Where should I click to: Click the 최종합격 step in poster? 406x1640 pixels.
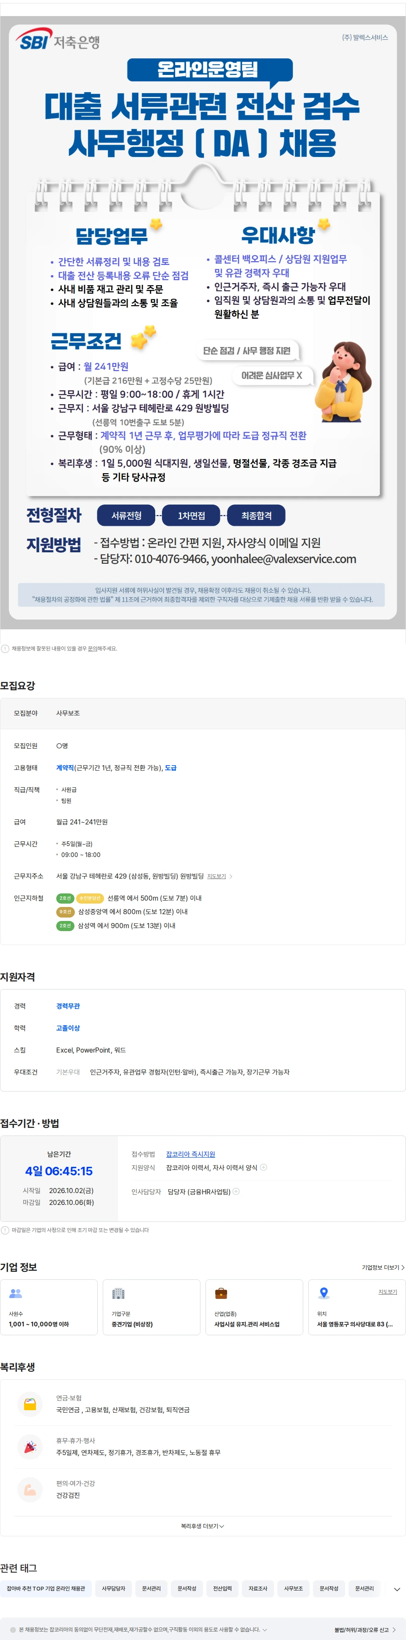[256, 515]
